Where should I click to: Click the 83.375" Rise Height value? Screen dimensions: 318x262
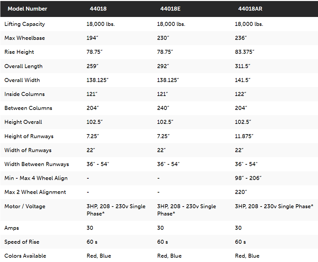[x=245, y=52]
